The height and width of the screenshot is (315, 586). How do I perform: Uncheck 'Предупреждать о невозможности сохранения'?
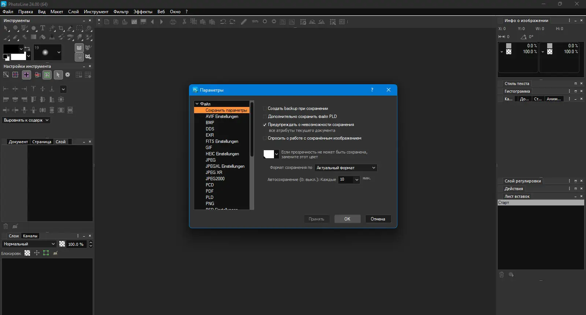(265, 125)
